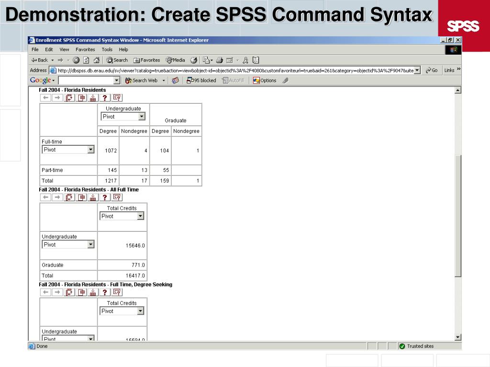This screenshot has width=490, height=367.
Task: Open the Search pane from the toolbar
Action: click(x=117, y=60)
